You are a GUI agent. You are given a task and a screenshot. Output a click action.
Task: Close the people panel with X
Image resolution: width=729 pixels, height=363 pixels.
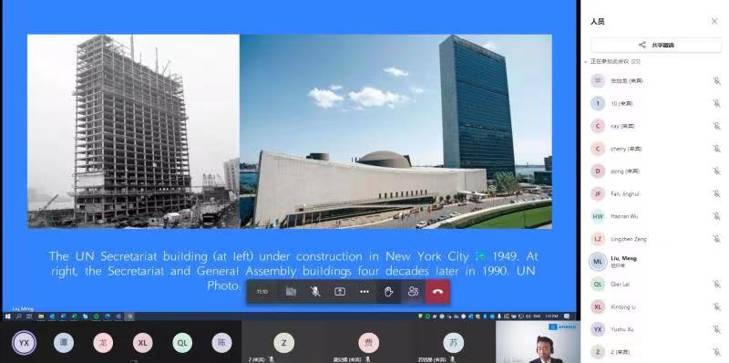pos(714,21)
